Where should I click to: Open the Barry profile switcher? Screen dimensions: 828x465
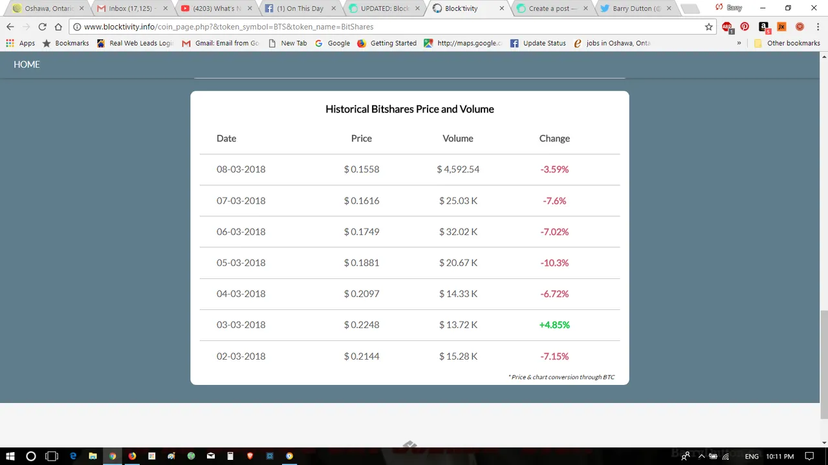click(728, 8)
